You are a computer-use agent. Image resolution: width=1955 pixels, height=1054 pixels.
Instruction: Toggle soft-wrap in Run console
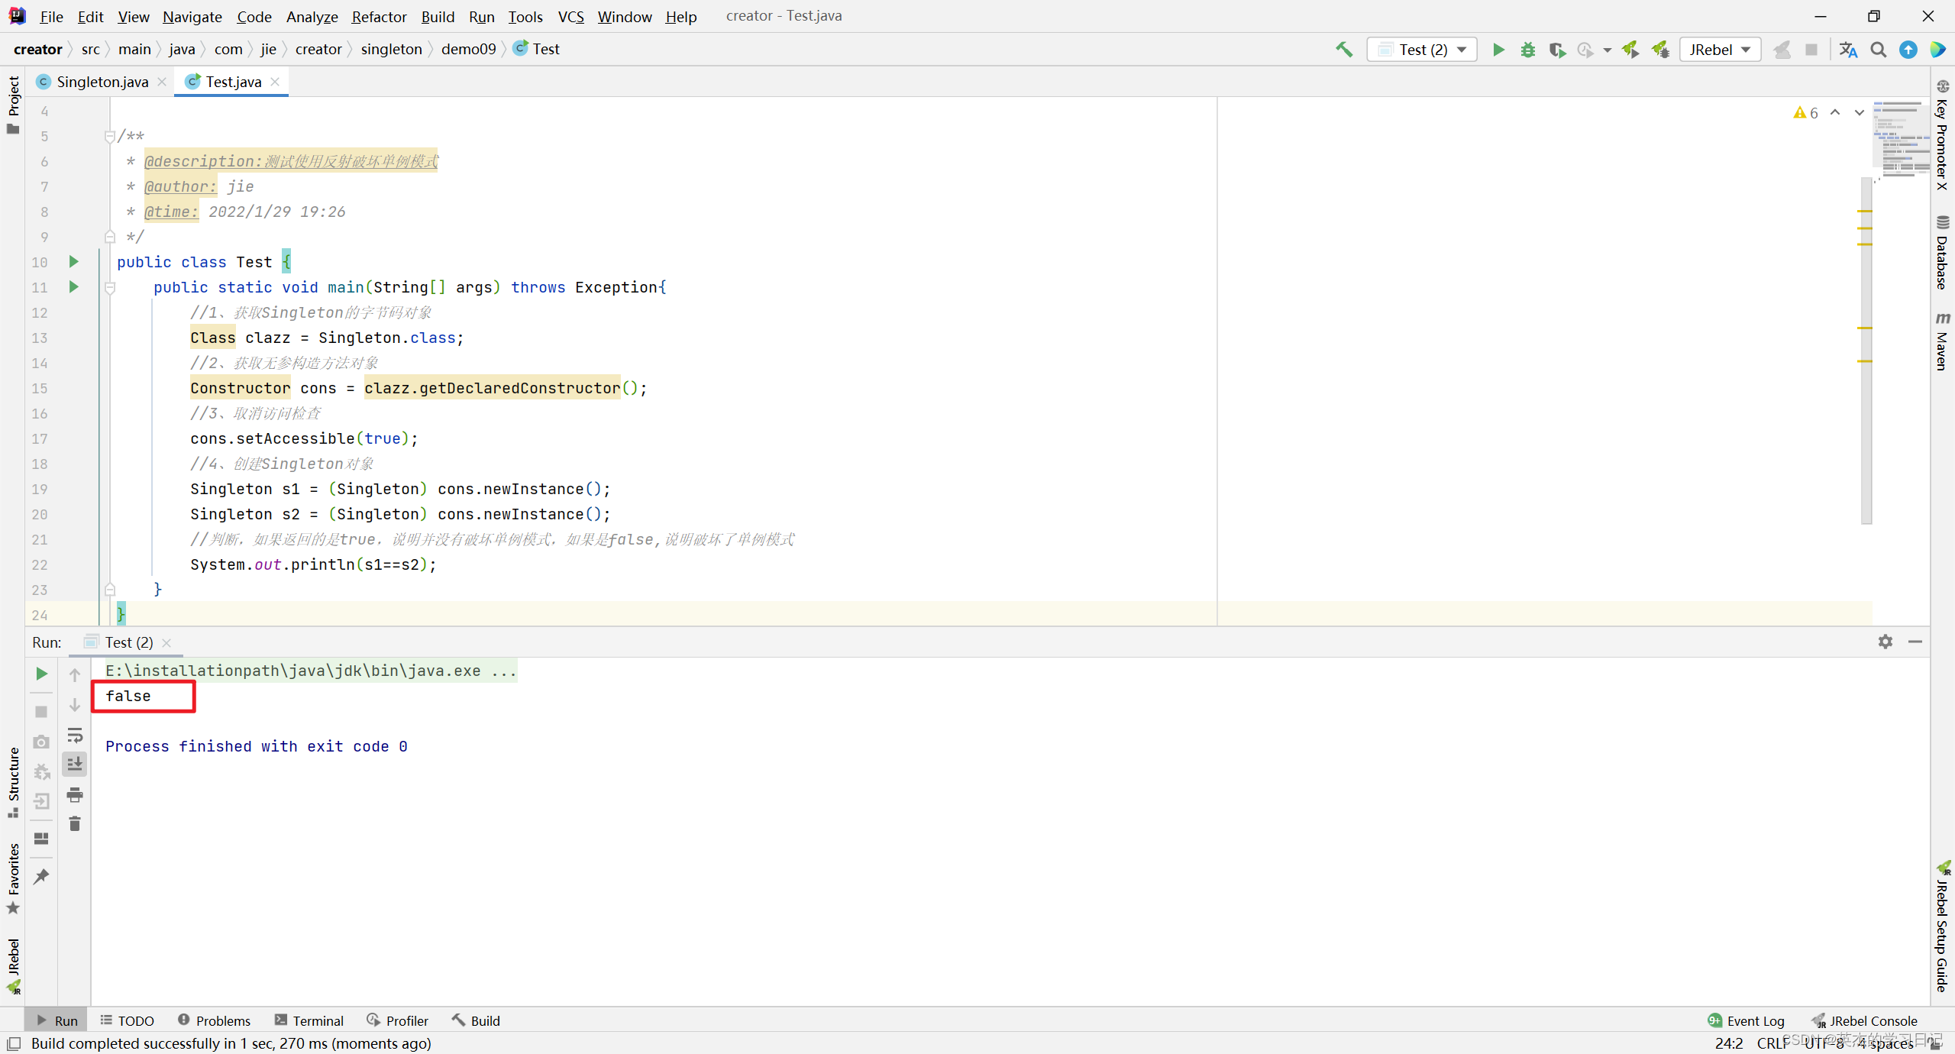point(75,735)
